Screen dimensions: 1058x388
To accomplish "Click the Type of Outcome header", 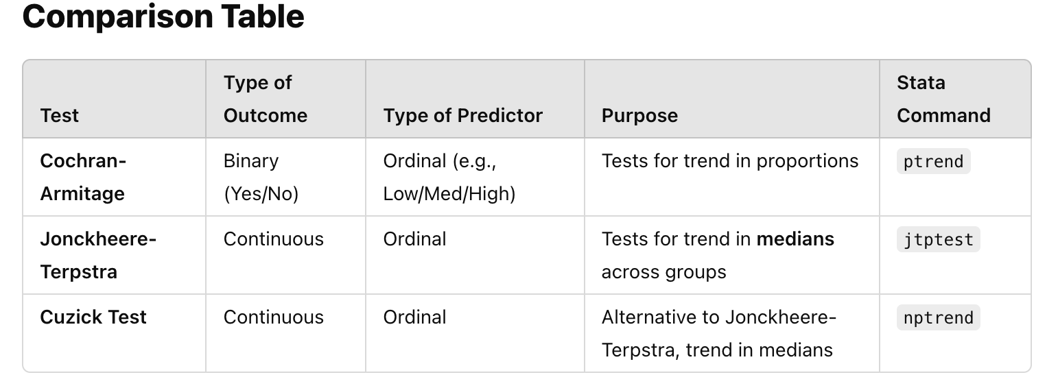I will [x=266, y=99].
